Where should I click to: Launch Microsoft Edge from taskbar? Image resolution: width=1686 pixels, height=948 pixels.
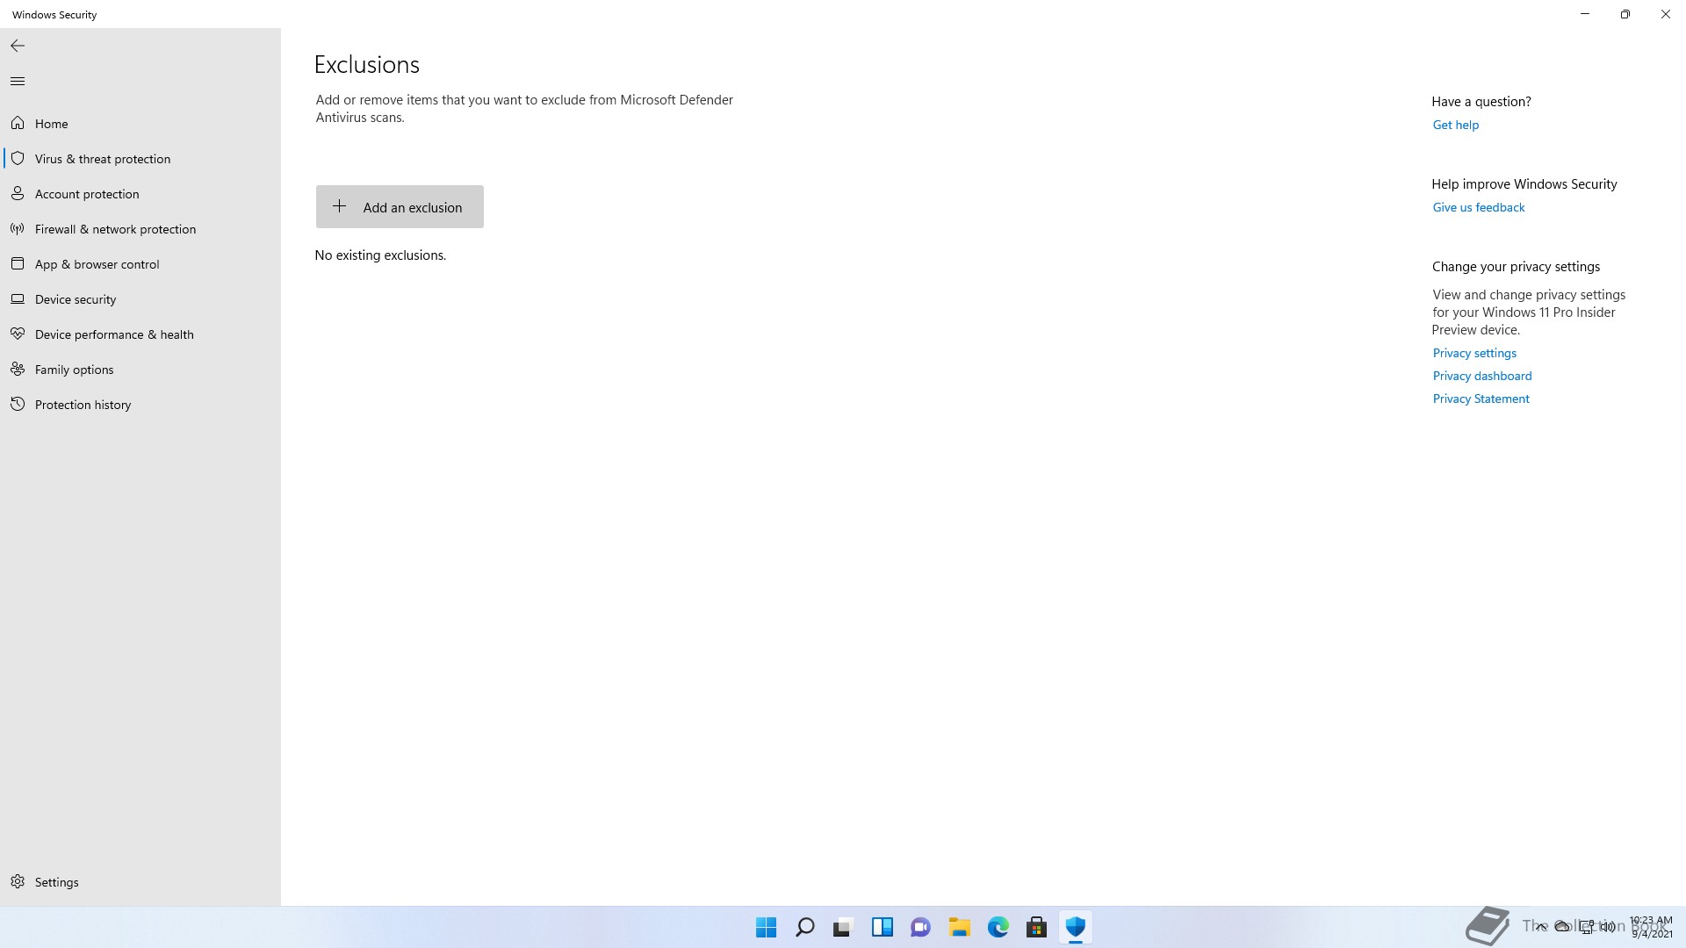[998, 927]
